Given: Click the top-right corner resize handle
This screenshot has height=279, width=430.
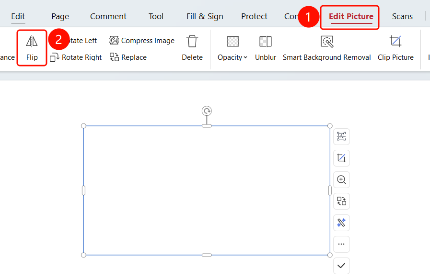Looking at the screenshot, I should [330, 126].
